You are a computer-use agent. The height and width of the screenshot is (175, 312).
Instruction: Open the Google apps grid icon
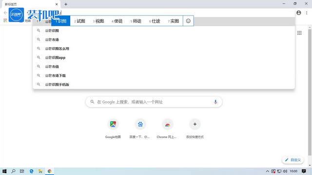(x=299, y=33)
